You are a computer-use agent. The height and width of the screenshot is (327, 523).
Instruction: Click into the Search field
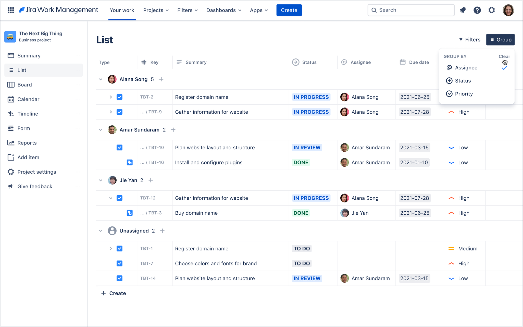(413, 10)
